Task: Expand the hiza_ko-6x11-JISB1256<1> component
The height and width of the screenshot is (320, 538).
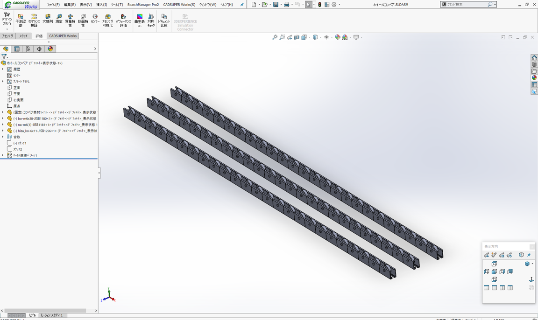Action: point(3,131)
